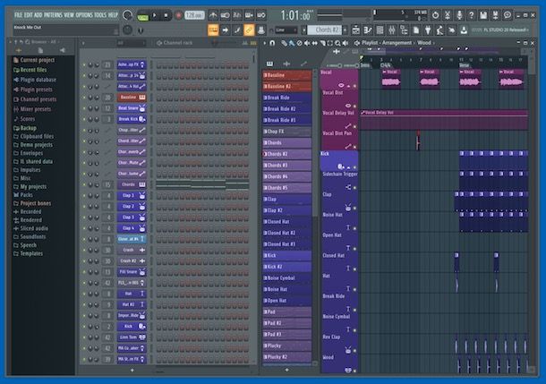Image resolution: width=546 pixels, height=384 pixels.
Task: Toggle the metronome icon
Action: point(213,15)
